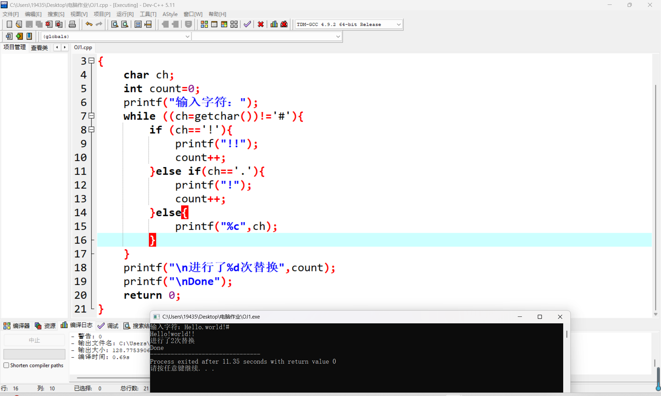
Task: Collapse the fold box at line 8
Action: [92, 130]
